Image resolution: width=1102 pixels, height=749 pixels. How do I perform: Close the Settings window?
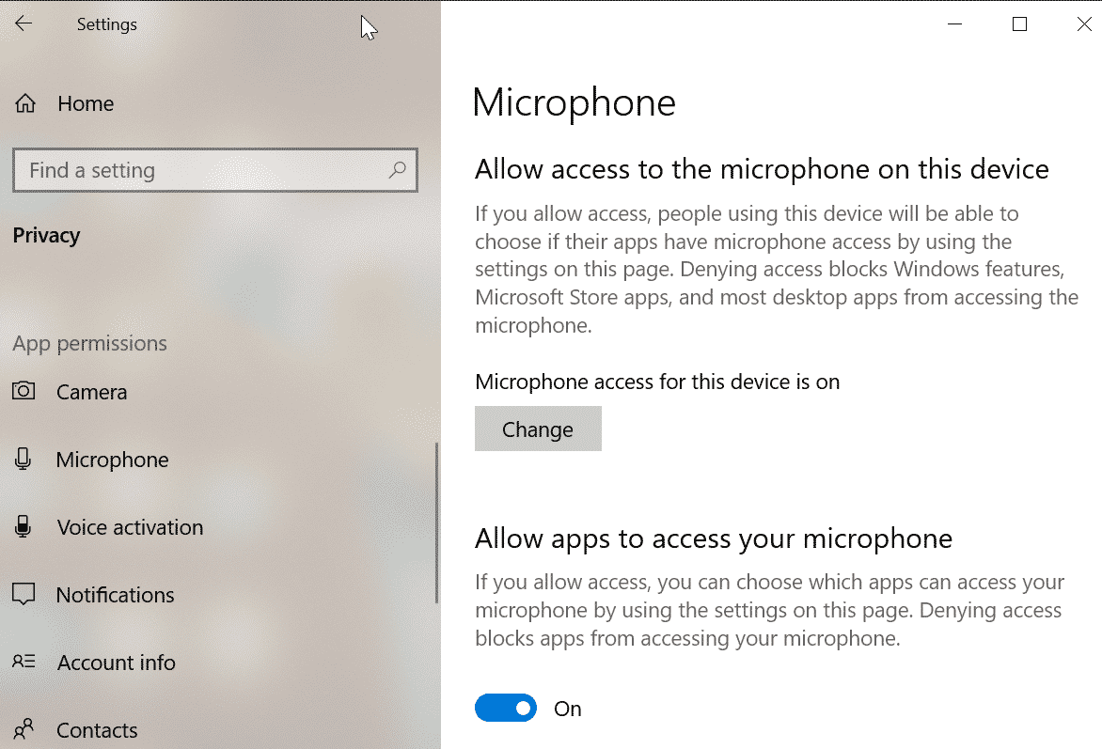click(x=1084, y=23)
